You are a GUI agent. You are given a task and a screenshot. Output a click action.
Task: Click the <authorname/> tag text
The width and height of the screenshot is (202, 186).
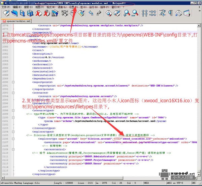point(42,61)
